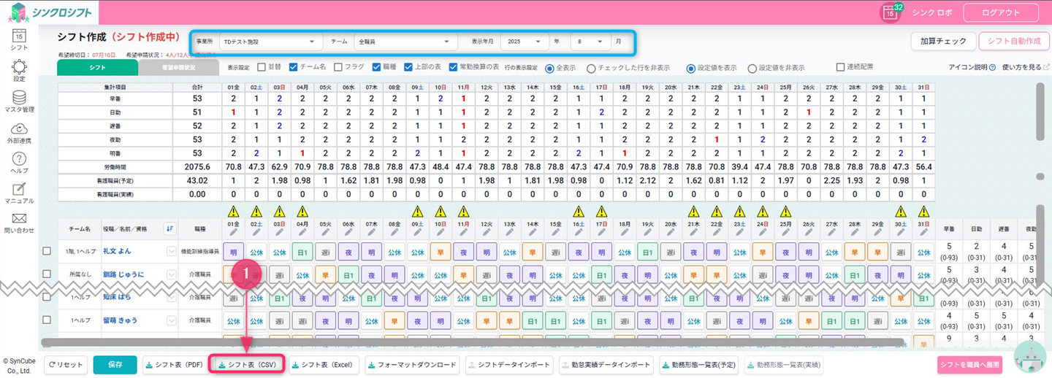Viewport: 1052px width, 378px height.
Task: Open the 事業所 facility dropdown
Action: tap(271, 42)
